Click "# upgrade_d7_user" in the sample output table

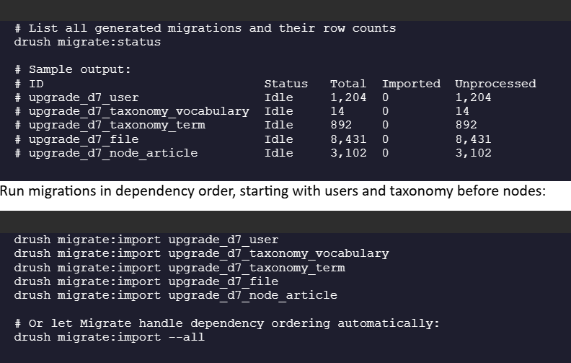click(76, 97)
